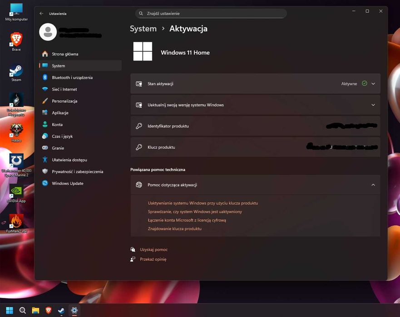Open Ułatwienia dostępu settings
400x317 pixels.
pyautogui.click(x=80, y=160)
